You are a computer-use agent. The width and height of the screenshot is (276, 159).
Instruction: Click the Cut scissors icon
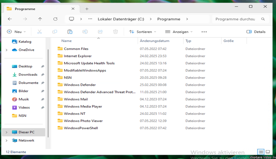click(40, 32)
